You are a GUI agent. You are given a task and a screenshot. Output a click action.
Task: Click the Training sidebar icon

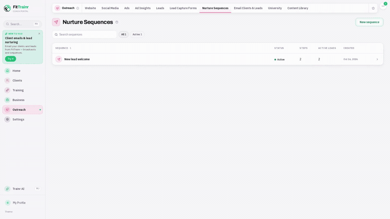click(x=8, y=90)
